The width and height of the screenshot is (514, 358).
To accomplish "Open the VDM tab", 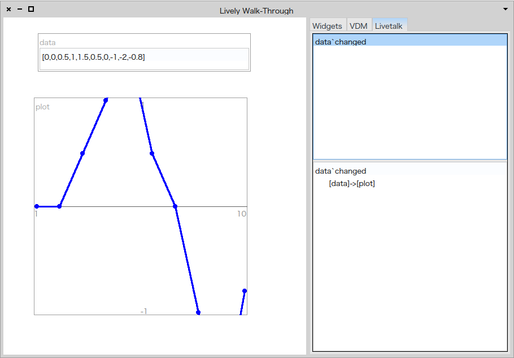I will (x=358, y=26).
